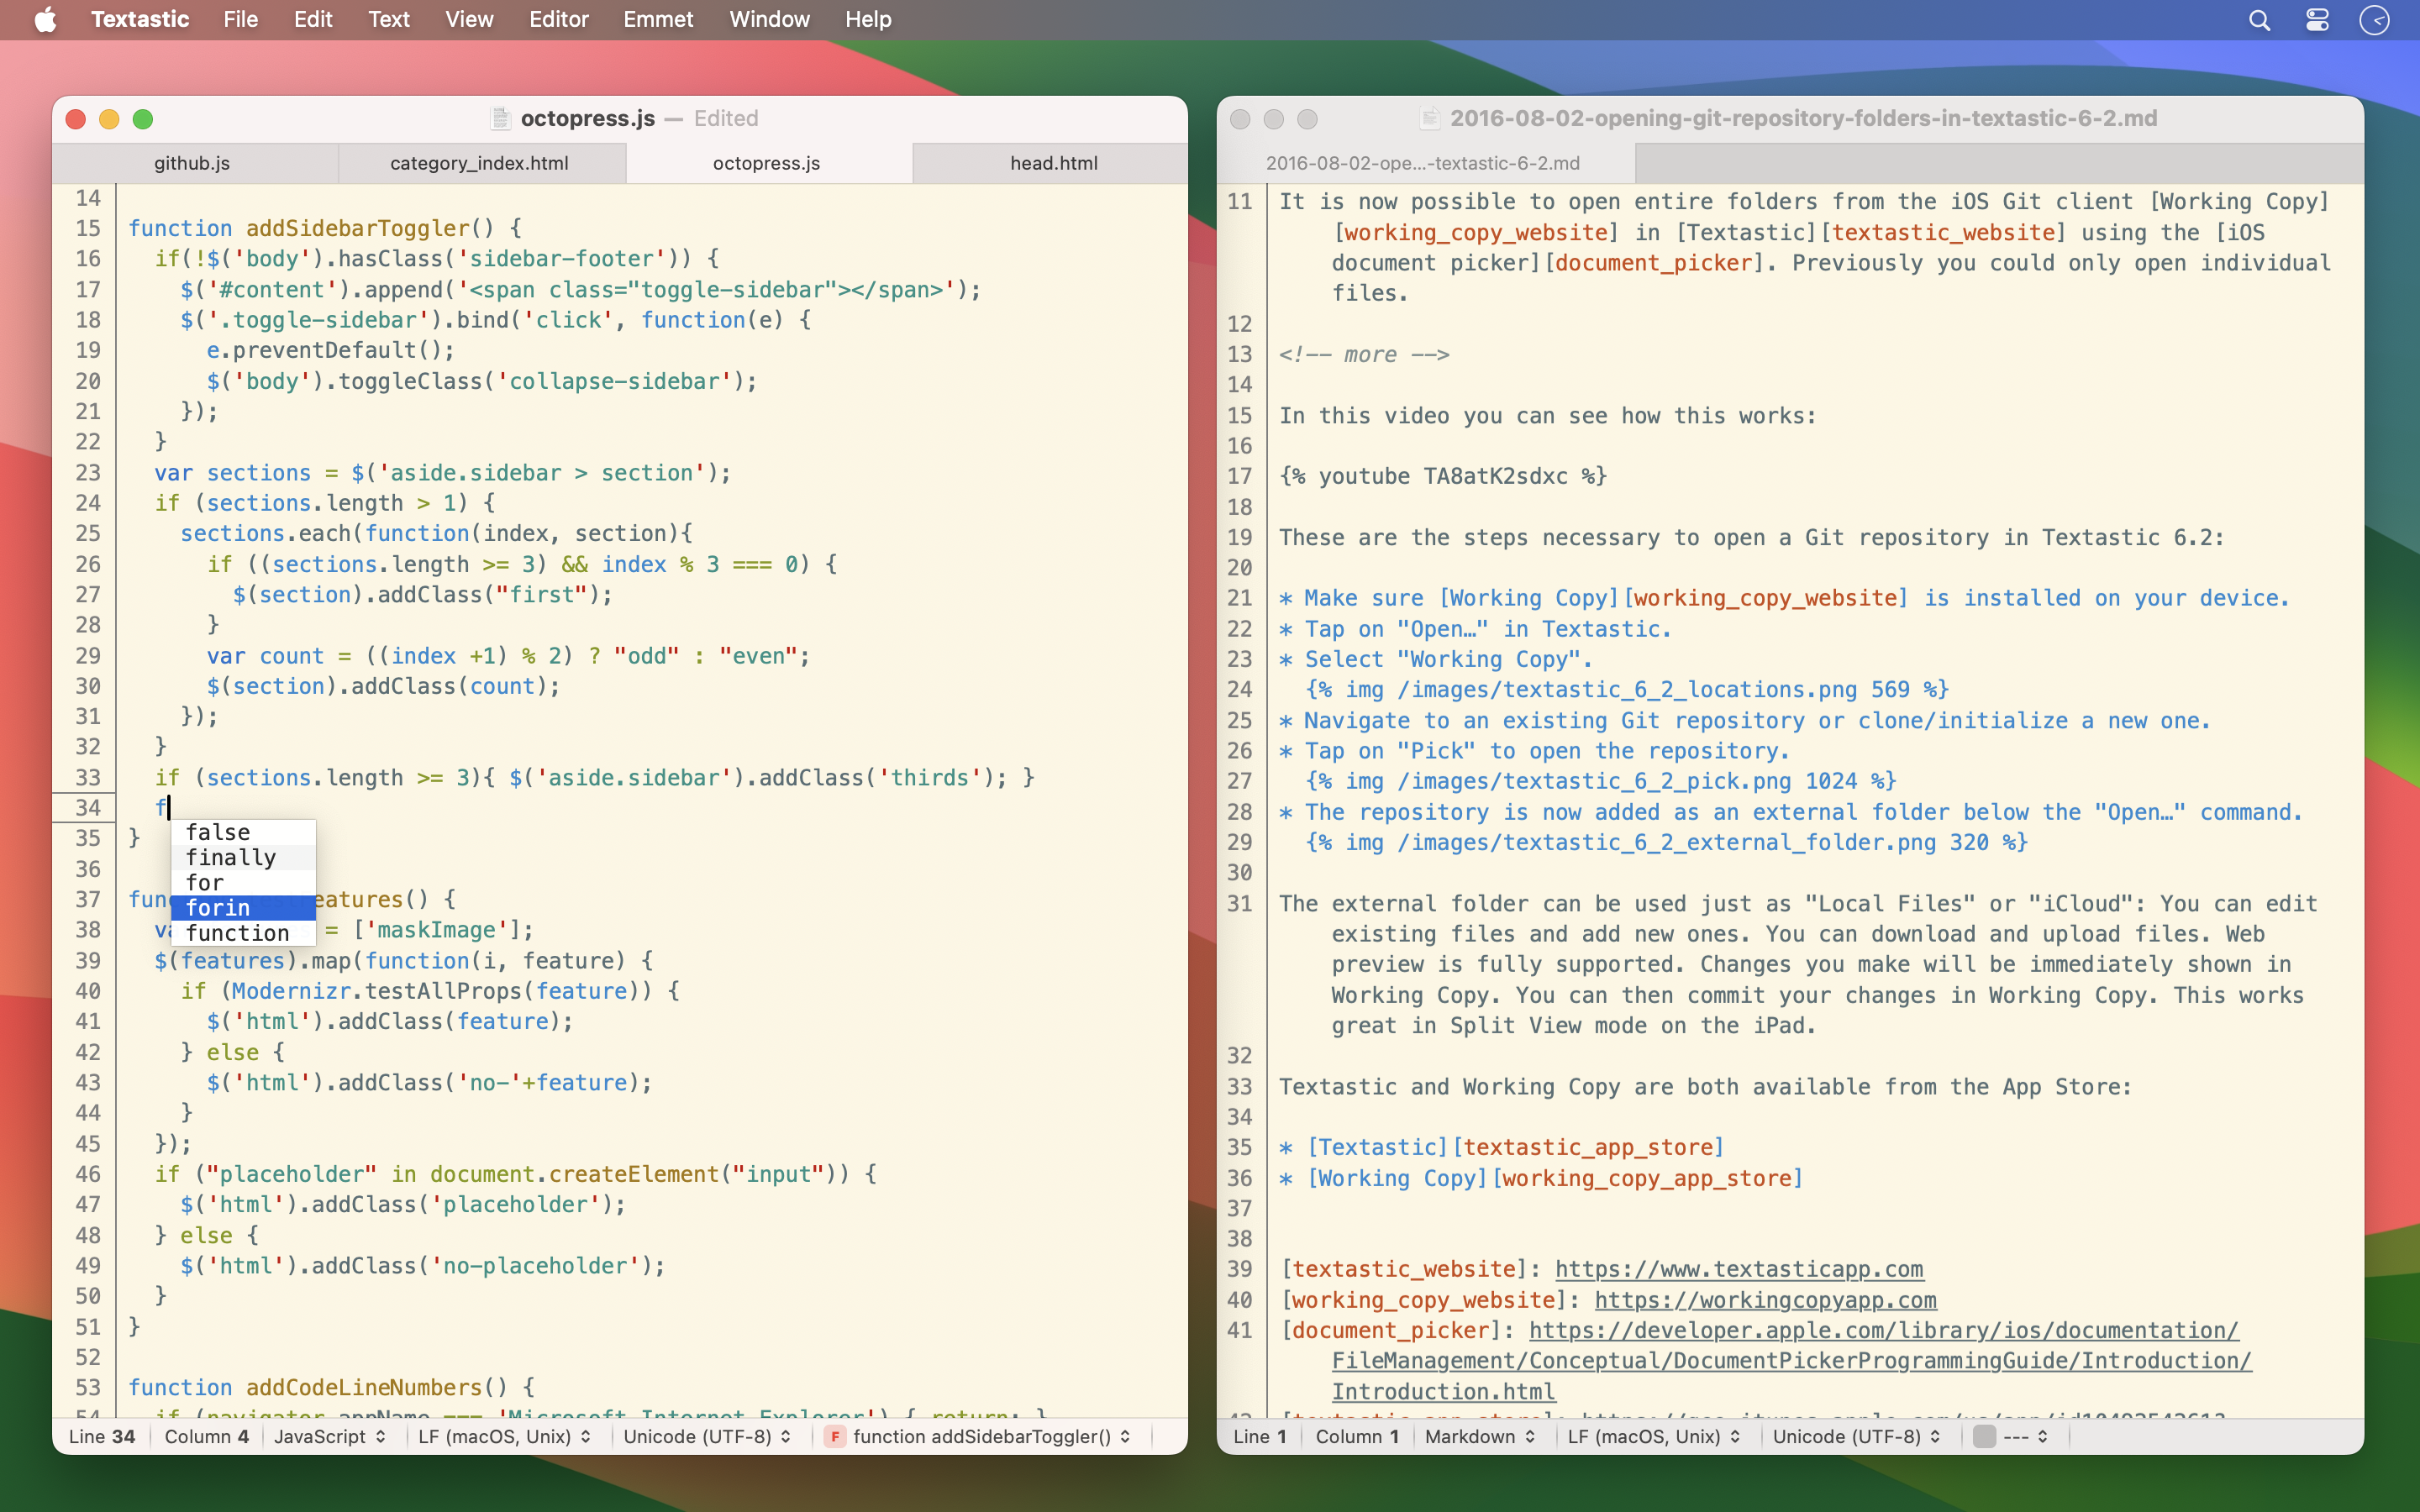This screenshot has height=1512, width=2420.
Task: Open Markdown syntax dropdown in right window
Action: (1481, 1436)
